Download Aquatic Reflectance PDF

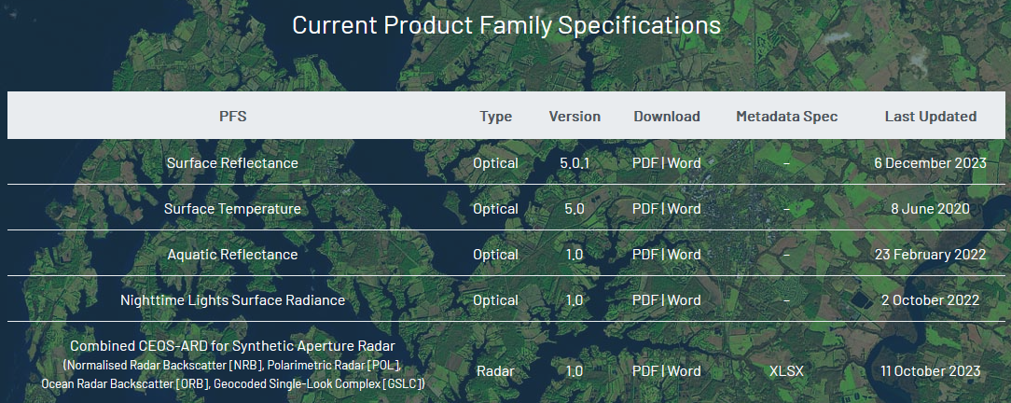click(x=644, y=255)
